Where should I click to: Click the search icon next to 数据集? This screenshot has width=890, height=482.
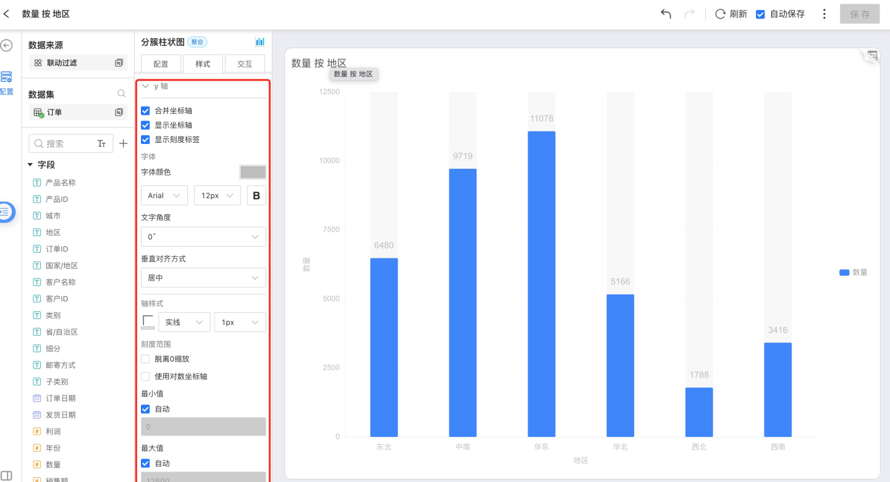pos(122,94)
